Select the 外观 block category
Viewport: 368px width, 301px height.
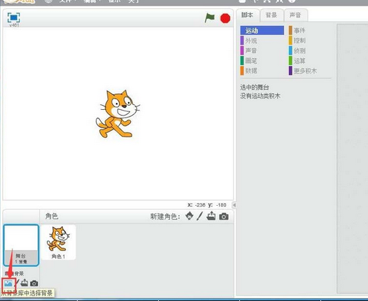pos(249,41)
